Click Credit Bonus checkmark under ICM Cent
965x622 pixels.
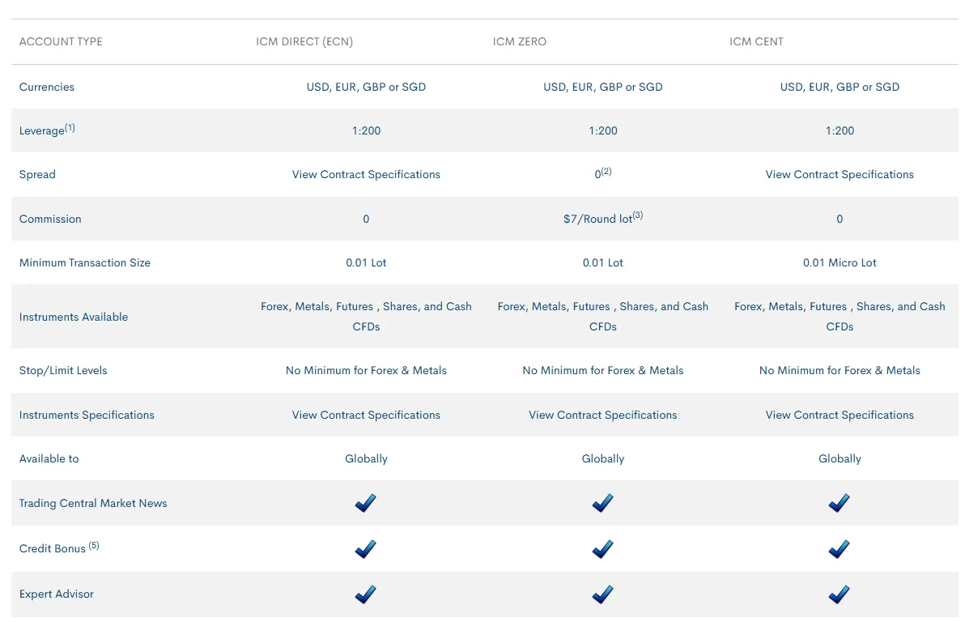pos(839,549)
